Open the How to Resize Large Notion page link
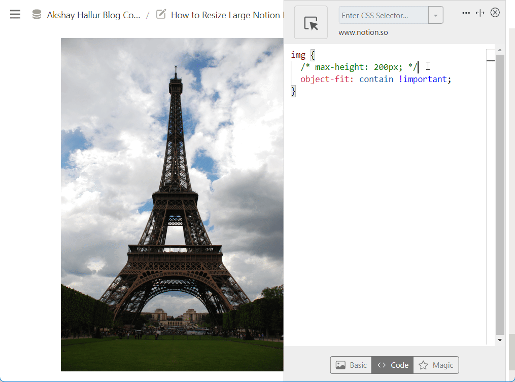Image resolution: width=515 pixels, height=382 pixels. pos(227,15)
